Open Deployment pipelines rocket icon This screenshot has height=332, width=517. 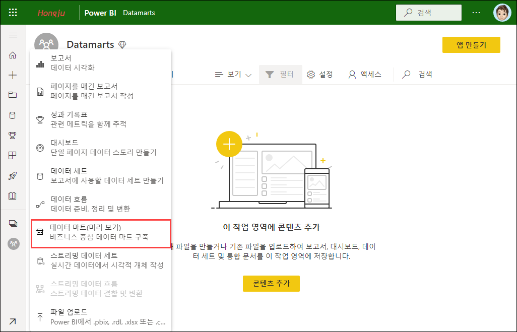point(13,176)
